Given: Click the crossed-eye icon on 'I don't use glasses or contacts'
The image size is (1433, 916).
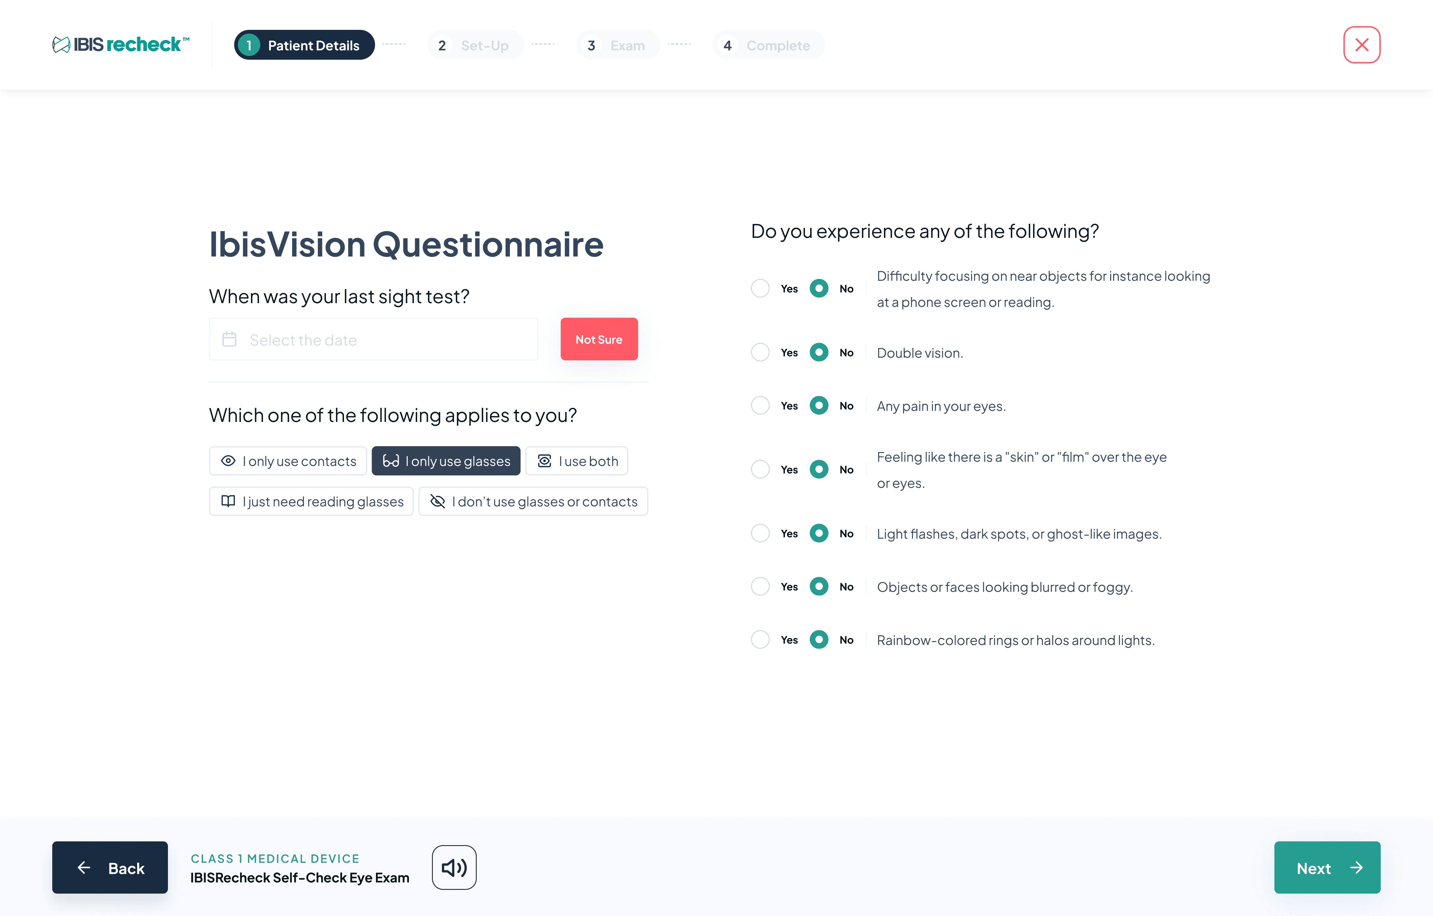Looking at the screenshot, I should click(438, 501).
